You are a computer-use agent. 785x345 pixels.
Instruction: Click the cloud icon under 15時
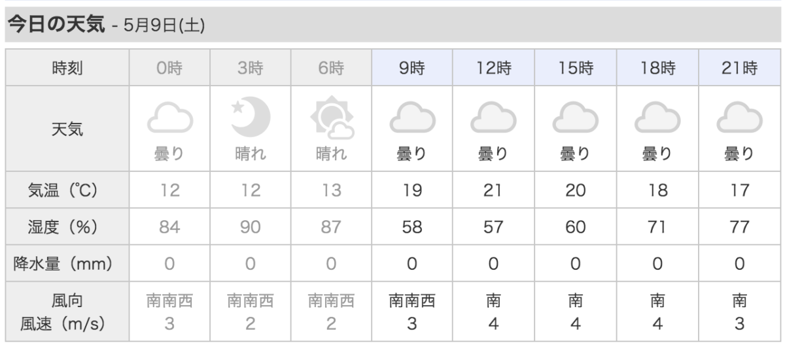(x=576, y=118)
